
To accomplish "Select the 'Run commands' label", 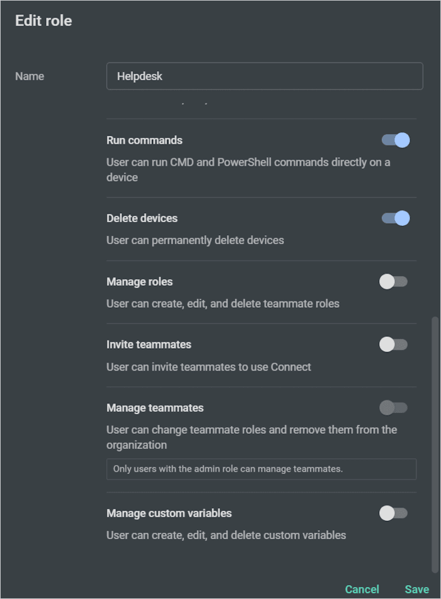I will click(144, 140).
